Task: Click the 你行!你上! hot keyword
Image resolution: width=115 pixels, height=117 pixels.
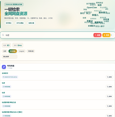Action: coord(86,13)
